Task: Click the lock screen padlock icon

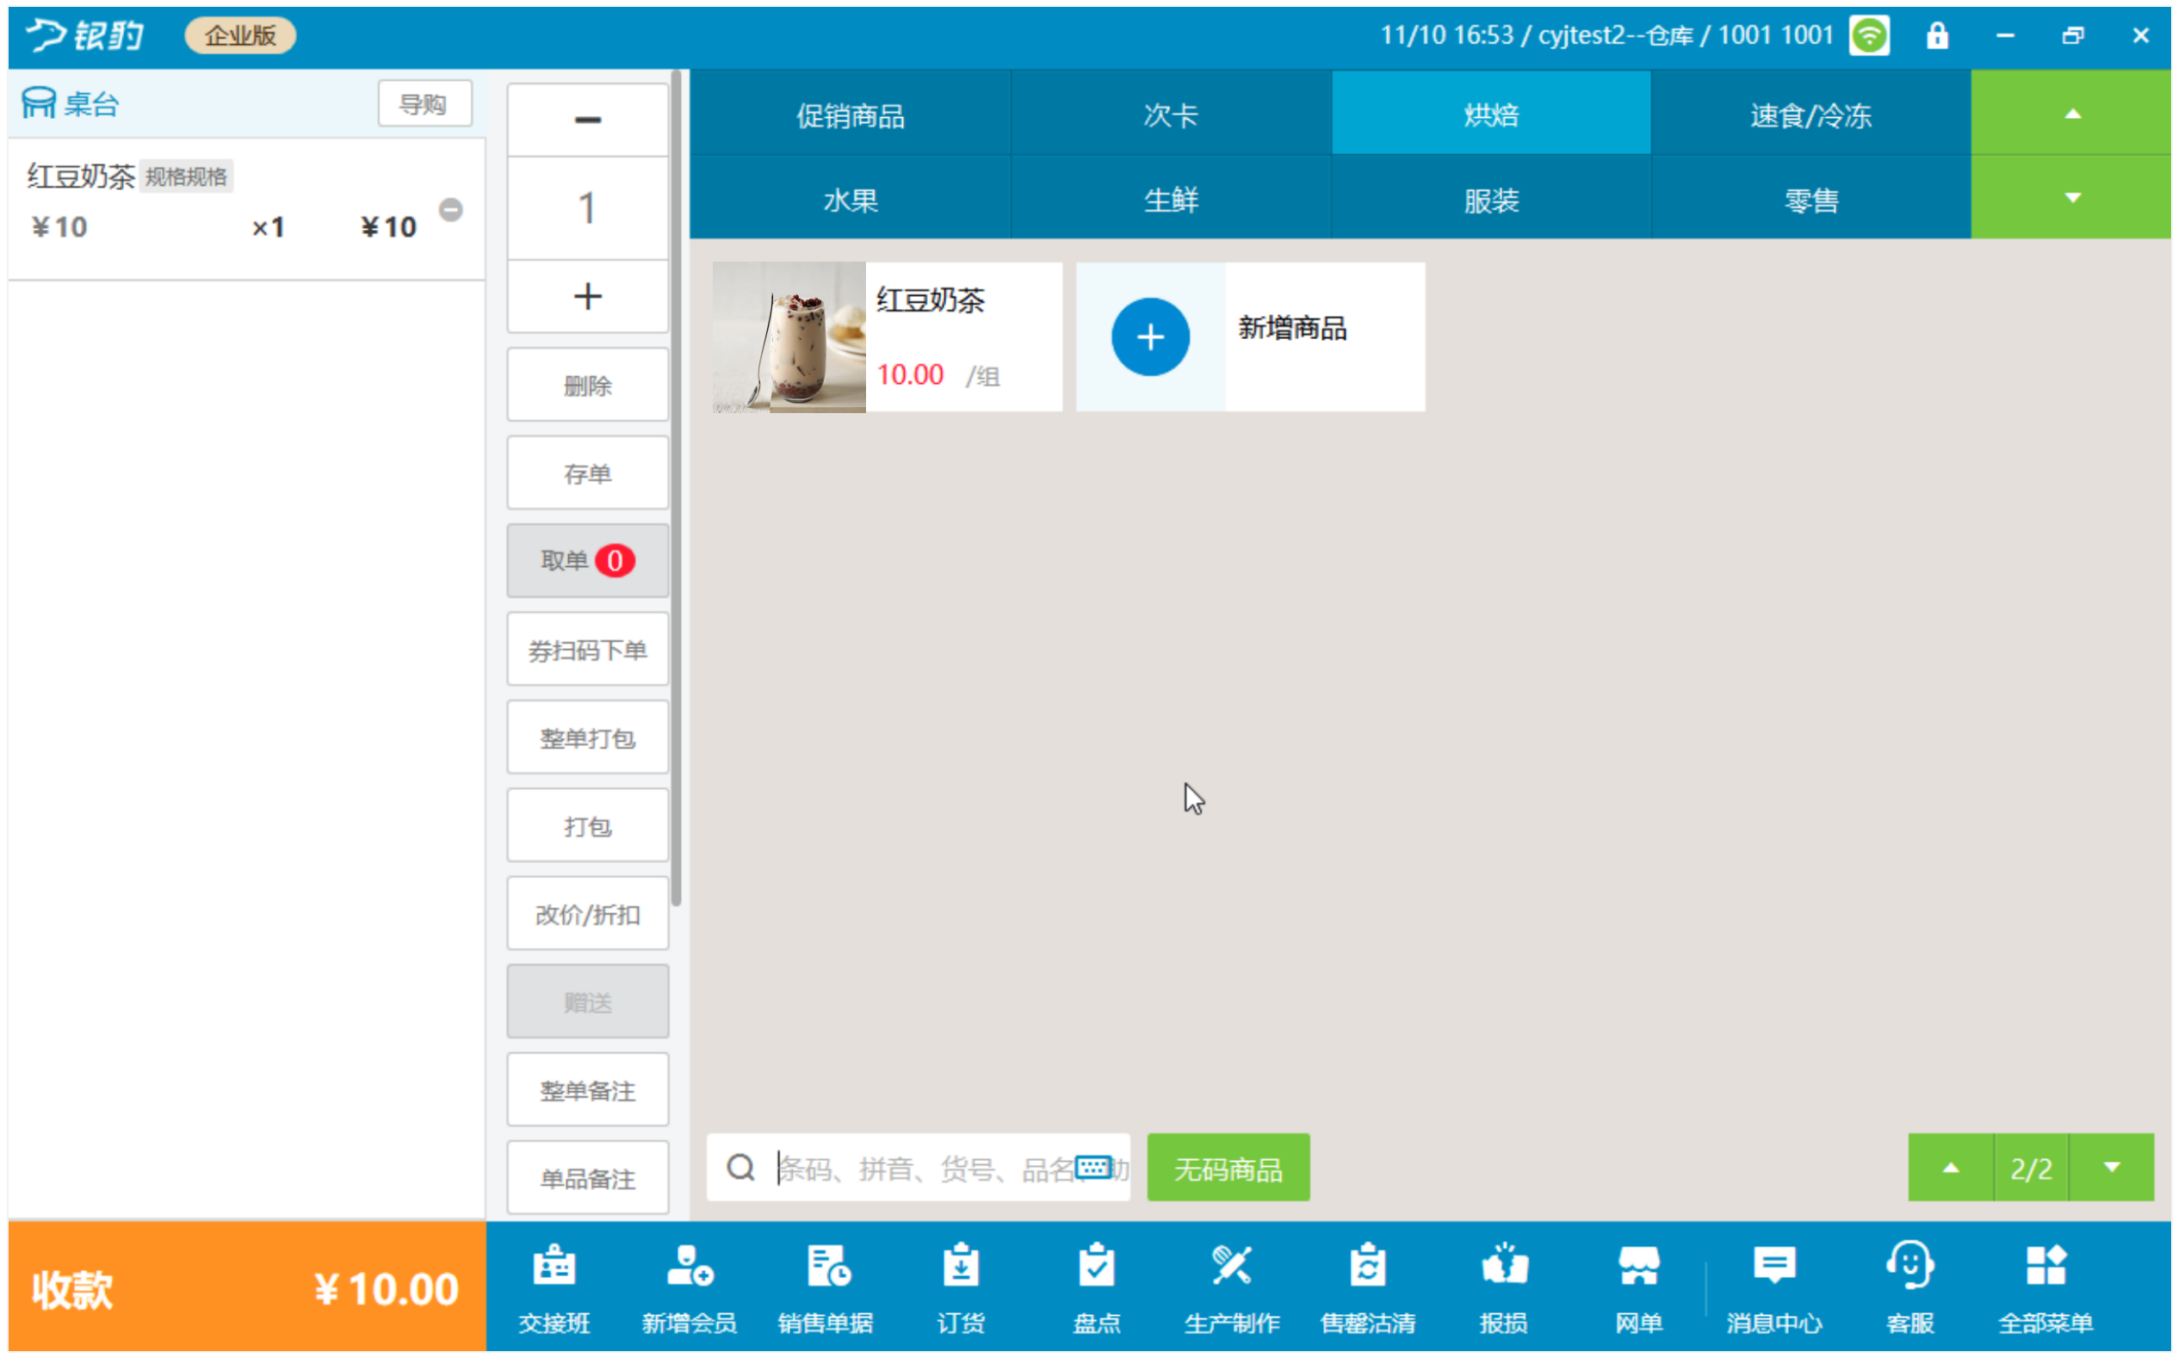Action: point(1937,36)
